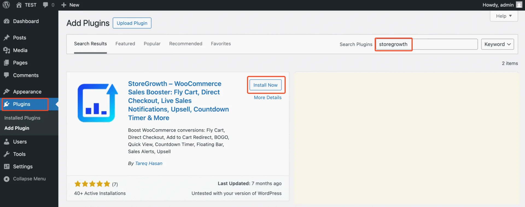The height and width of the screenshot is (207, 525).
Task: Click the Media library icon
Action: (7, 50)
